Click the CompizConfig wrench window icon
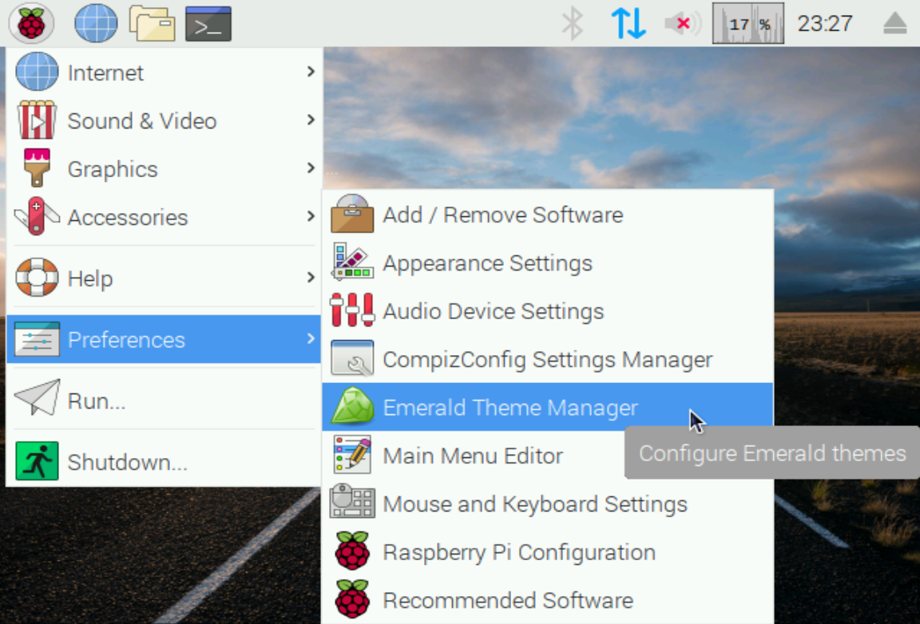Viewport: 920px width, 624px height. pyautogui.click(x=352, y=357)
